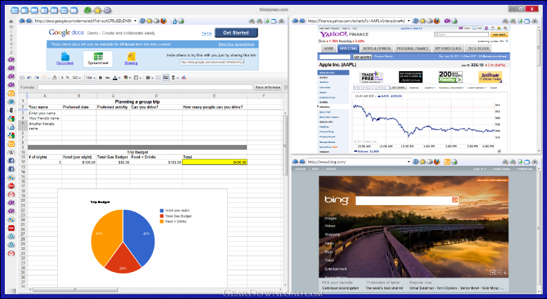Click the Bing search magnifier button

455,200
